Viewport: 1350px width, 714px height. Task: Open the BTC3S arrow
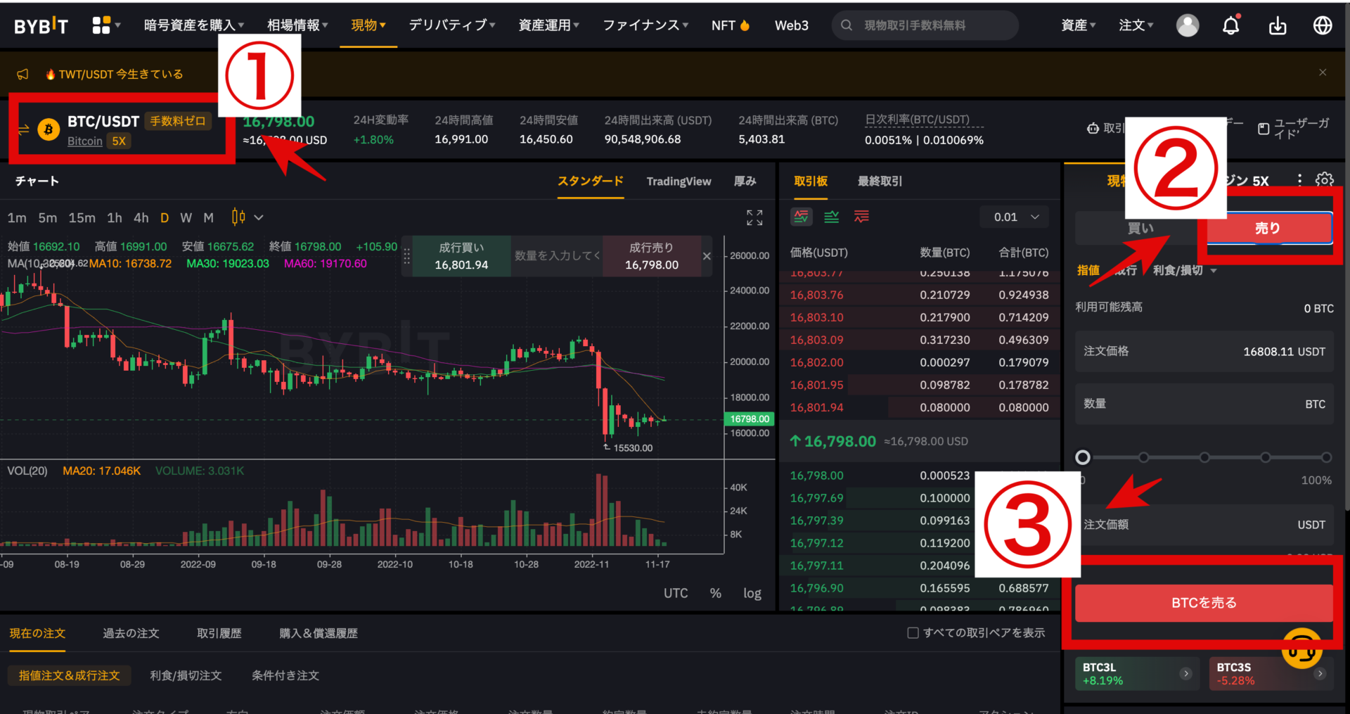pos(1320,673)
